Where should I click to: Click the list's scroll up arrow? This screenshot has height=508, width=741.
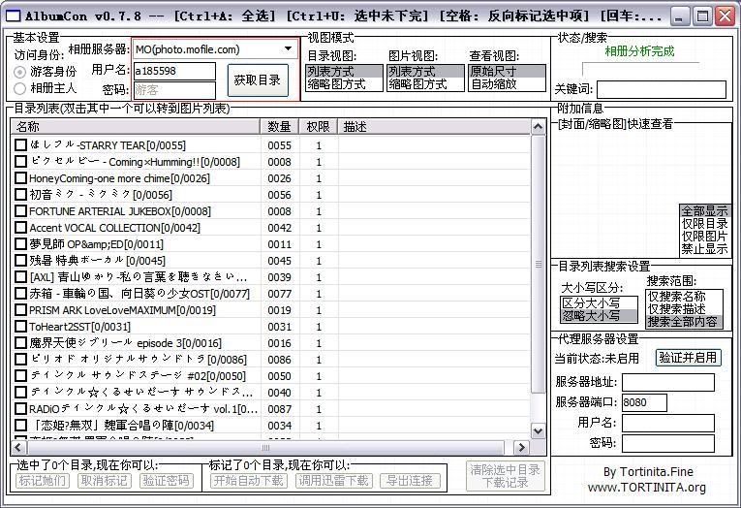538,127
